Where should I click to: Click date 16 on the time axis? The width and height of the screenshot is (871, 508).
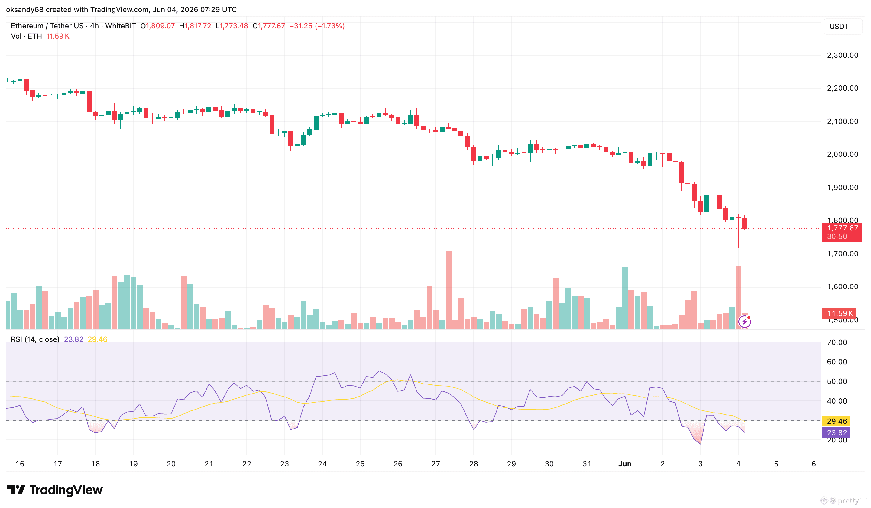pos(20,464)
